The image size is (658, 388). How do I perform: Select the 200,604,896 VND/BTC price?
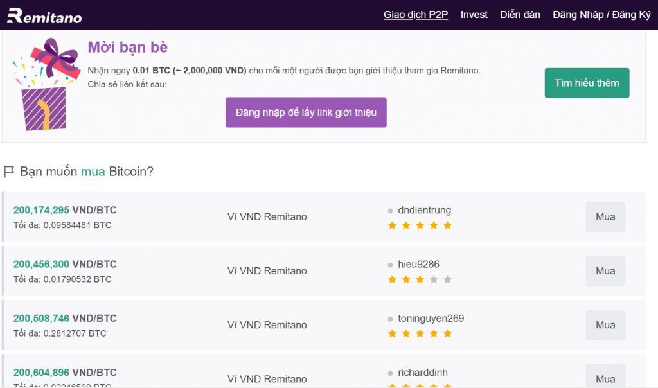[65, 373]
